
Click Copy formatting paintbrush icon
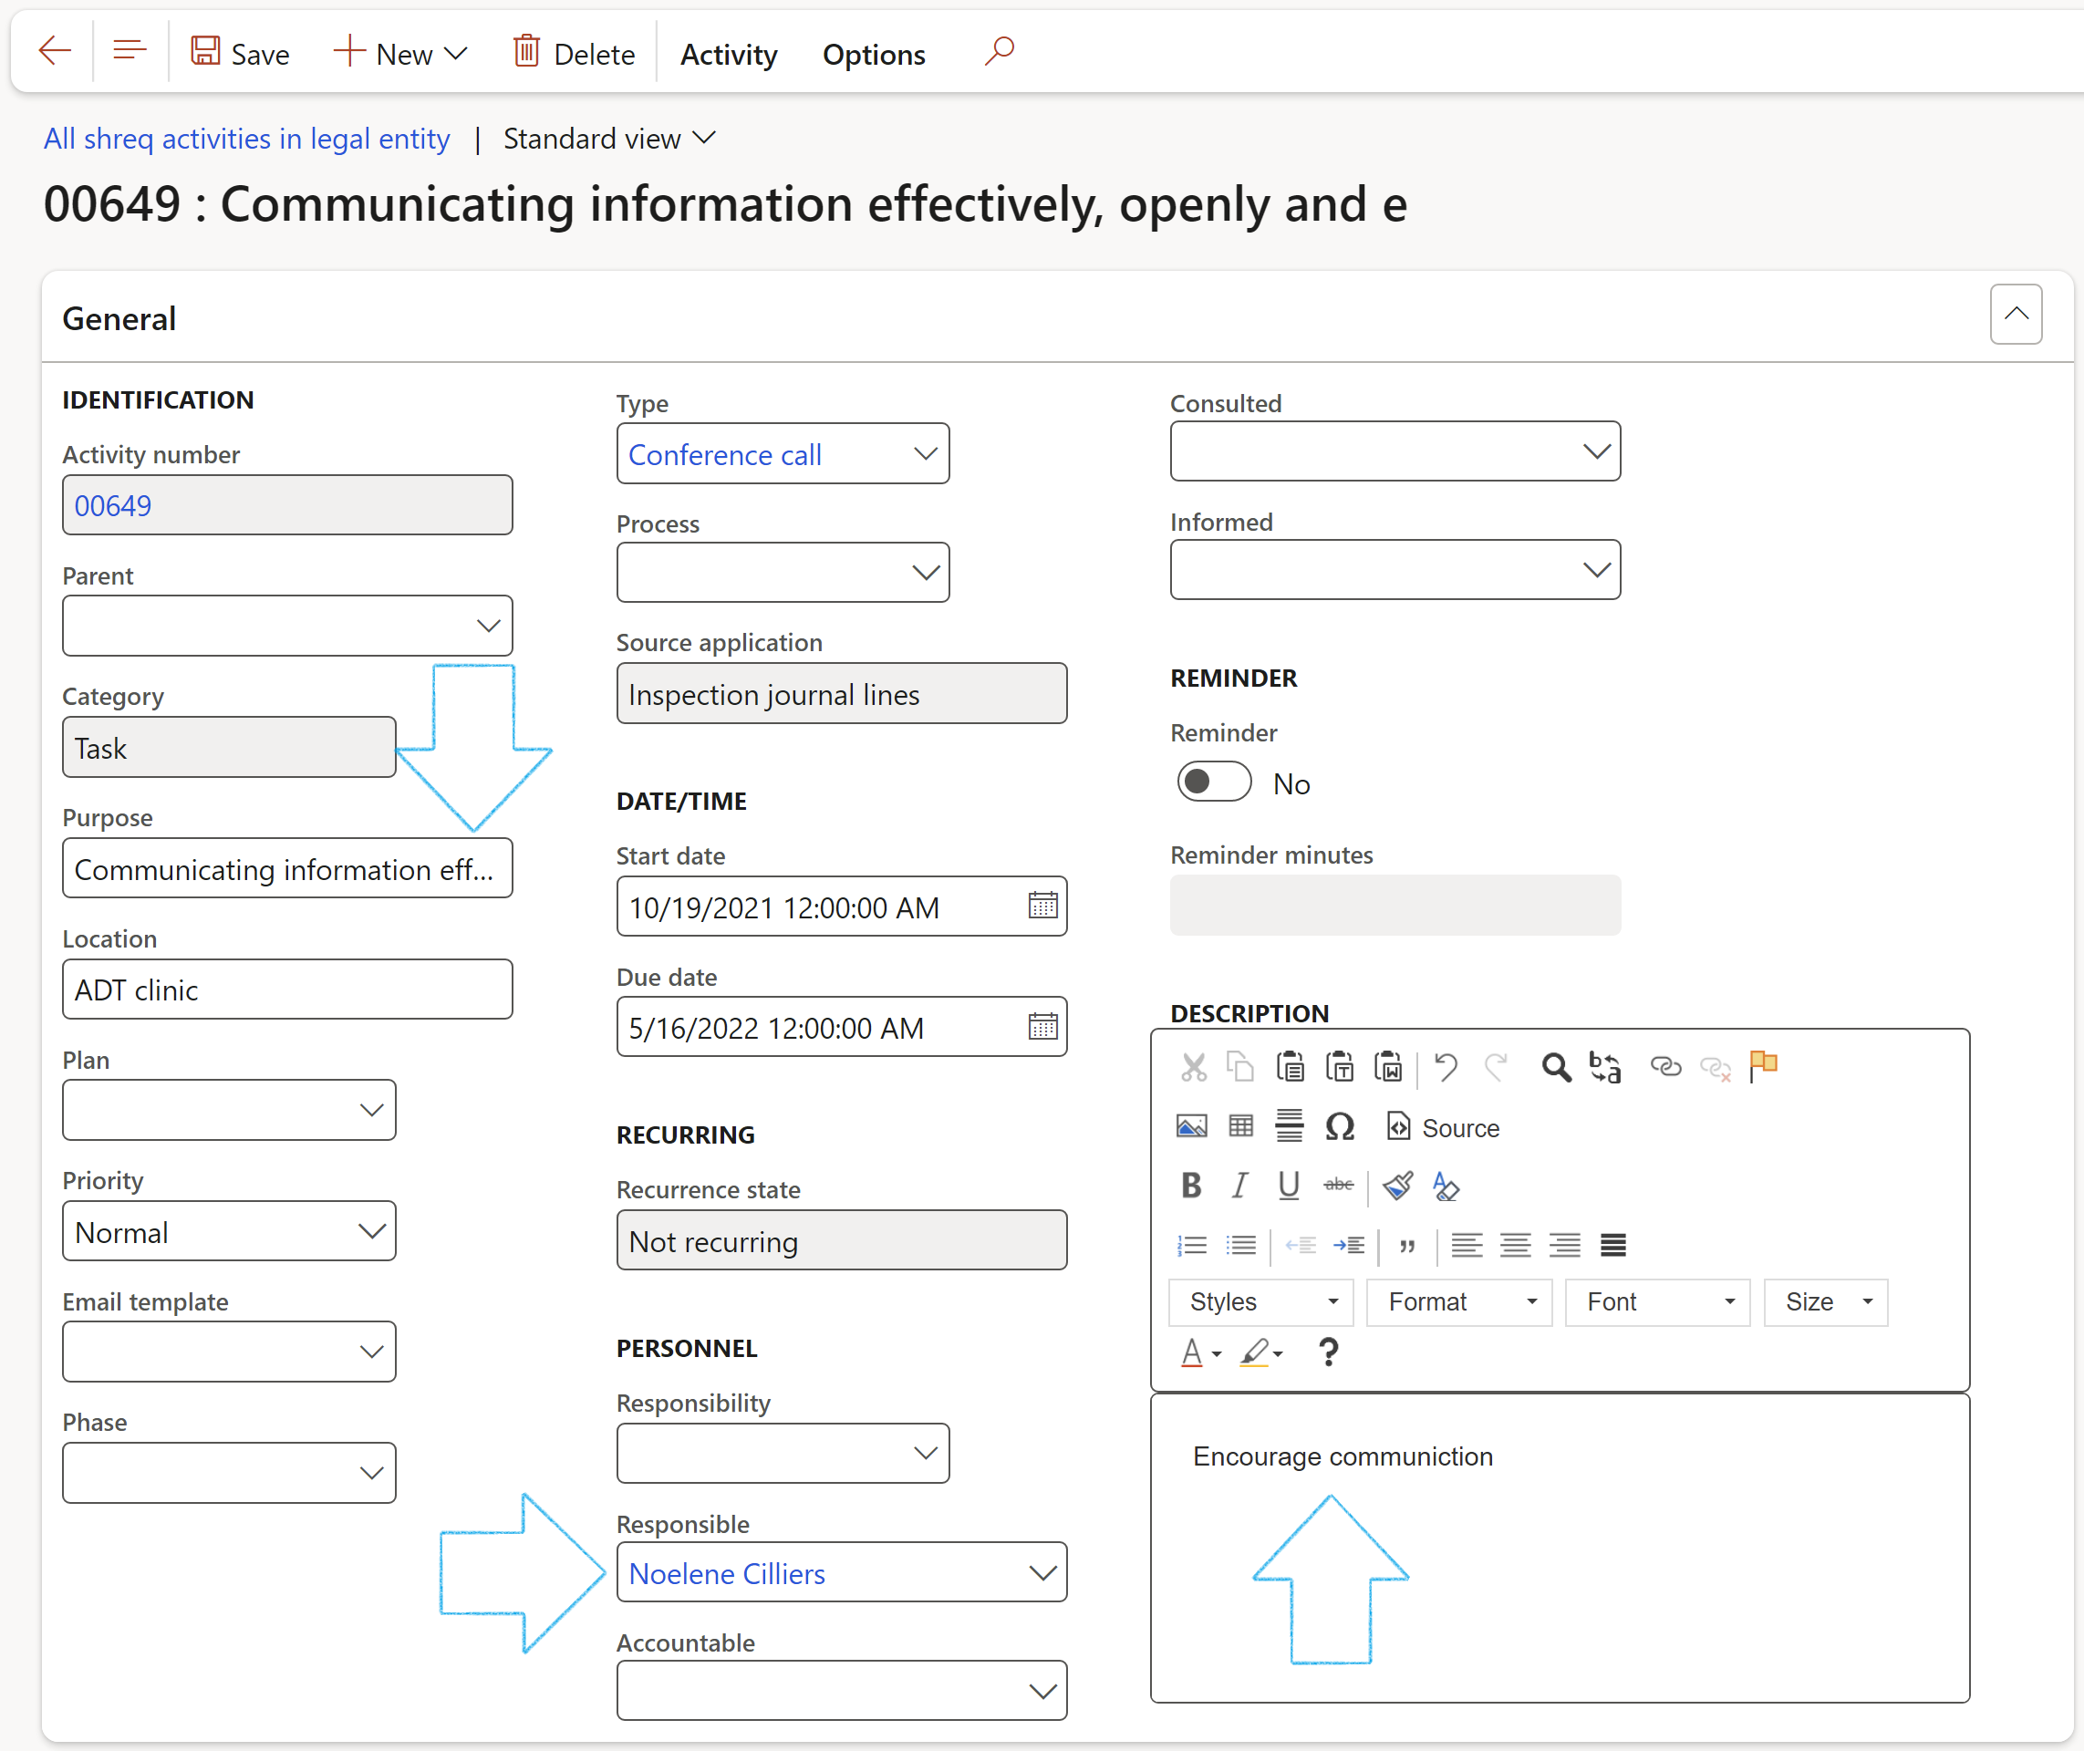pyautogui.click(x=1398, y=1186)
